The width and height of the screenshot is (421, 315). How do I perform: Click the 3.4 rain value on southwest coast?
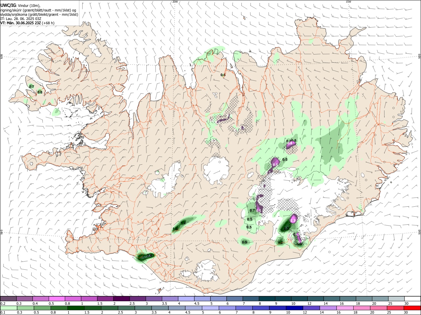coord(149,255)
